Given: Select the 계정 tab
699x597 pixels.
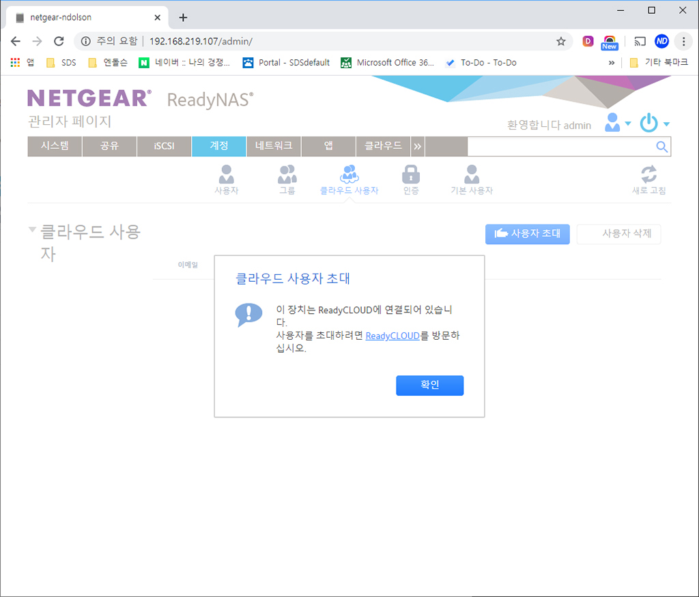Looking at the screenshot, I should pos(219,147).
